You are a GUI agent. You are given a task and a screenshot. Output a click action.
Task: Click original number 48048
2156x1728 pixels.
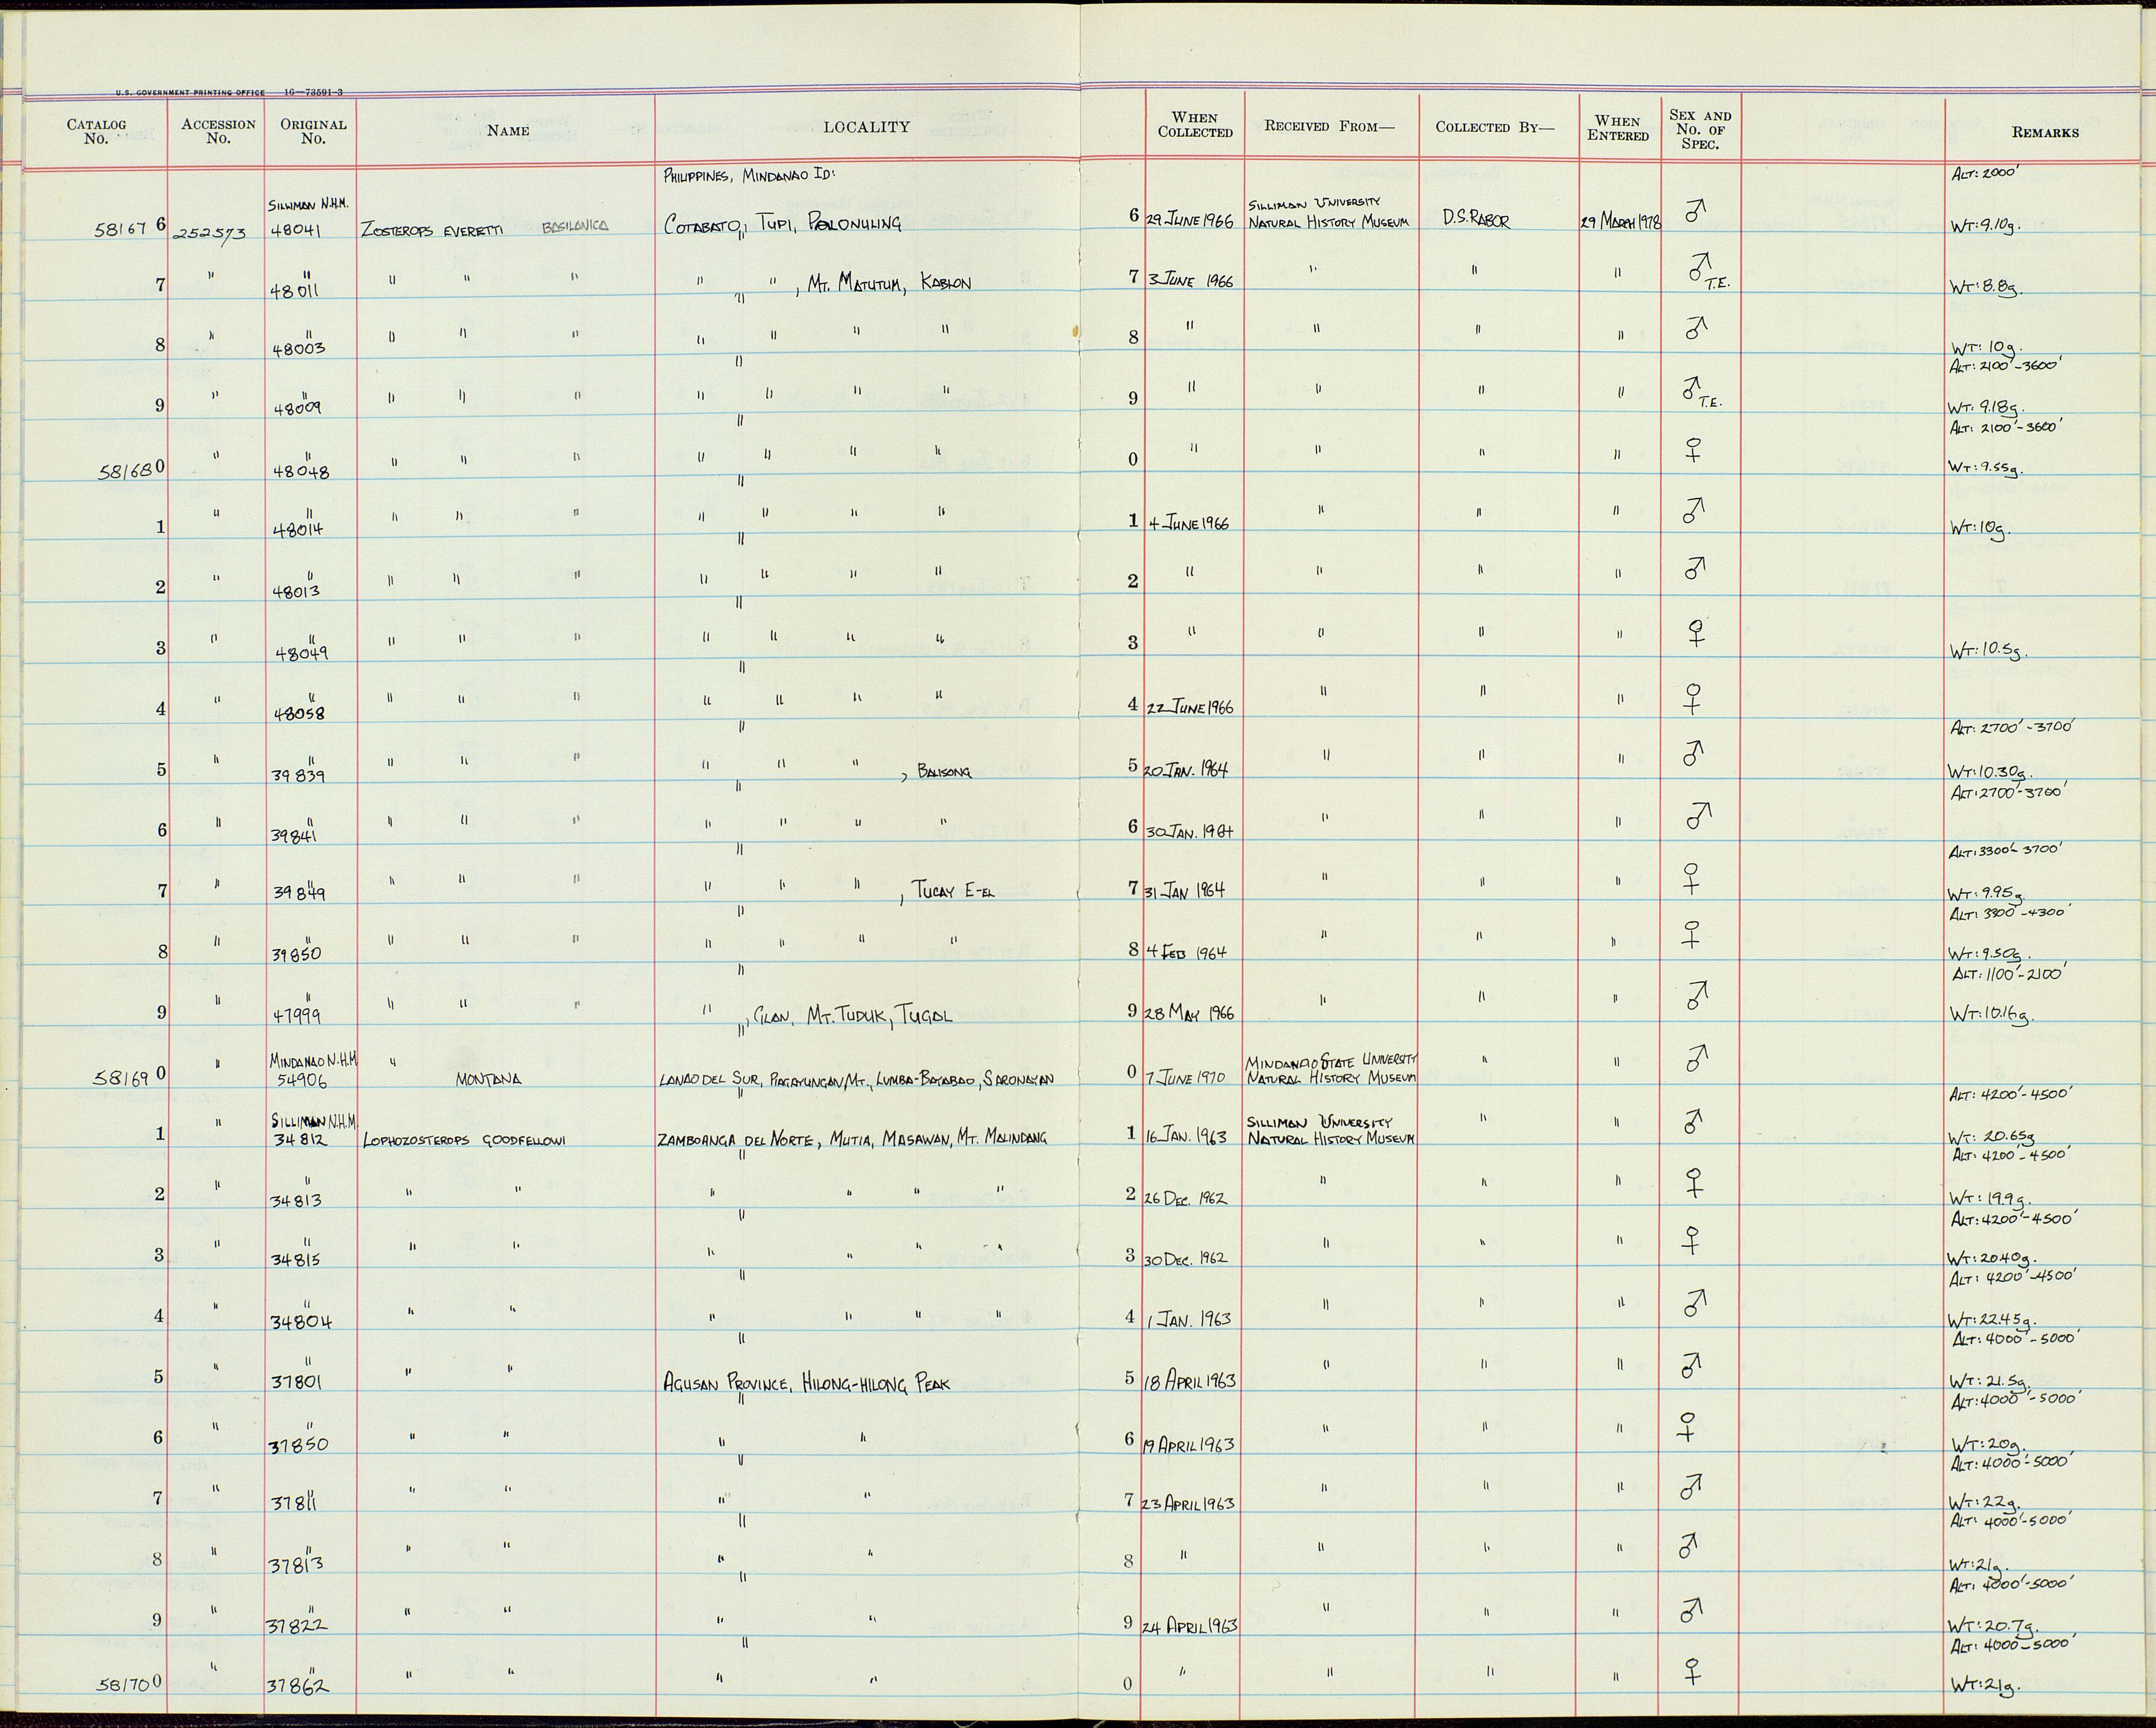(x=301, y=471)
